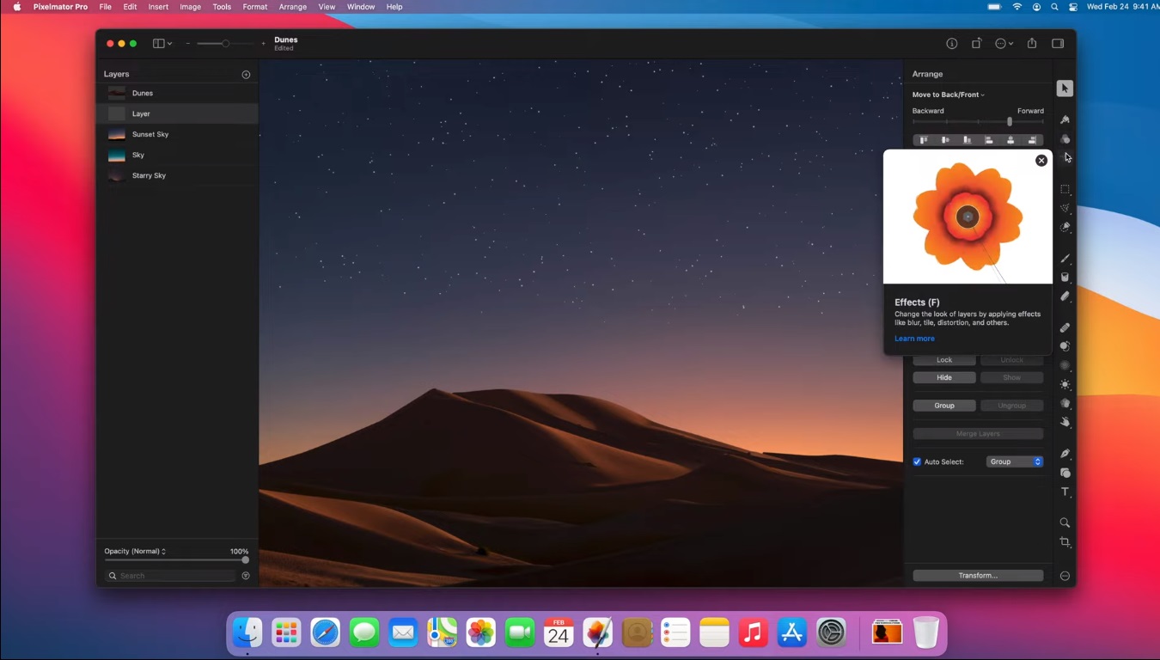Open the Share icon in title bar
The image size is (1160, 660).
1032,44
